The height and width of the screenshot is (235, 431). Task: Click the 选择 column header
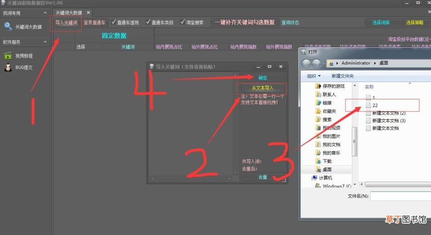(81, 47)
